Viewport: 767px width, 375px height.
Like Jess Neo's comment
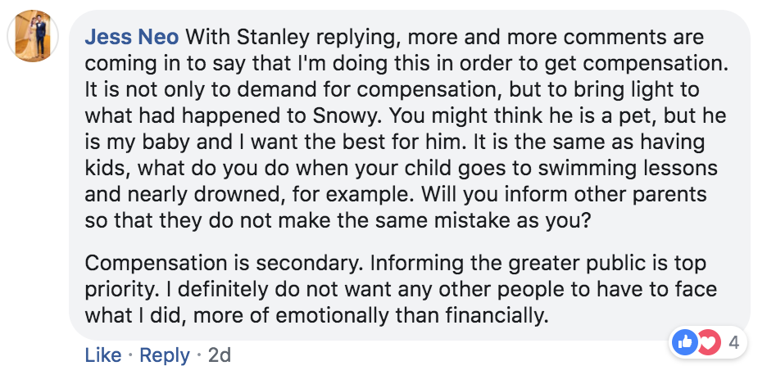click(x=102, y=355)
